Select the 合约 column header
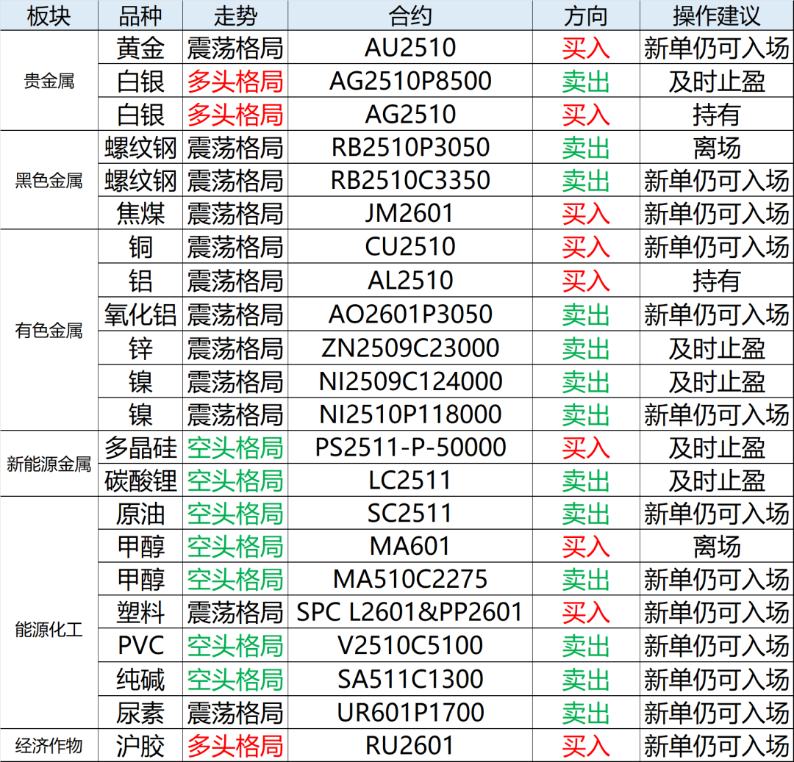The width and height of the screenshot is (794, 762). (409, 15)
